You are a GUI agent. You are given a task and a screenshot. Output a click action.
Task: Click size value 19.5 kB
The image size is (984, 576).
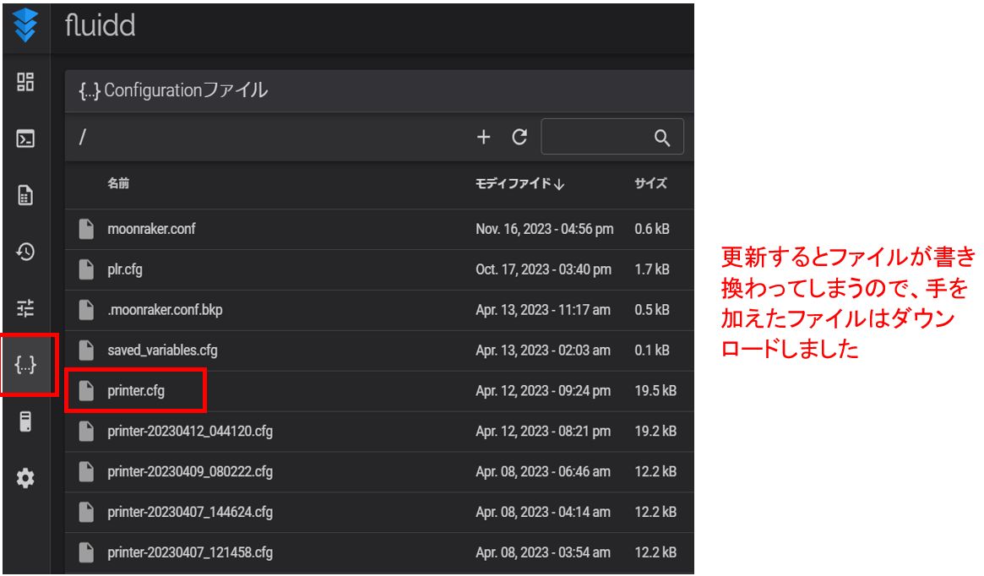655,391
